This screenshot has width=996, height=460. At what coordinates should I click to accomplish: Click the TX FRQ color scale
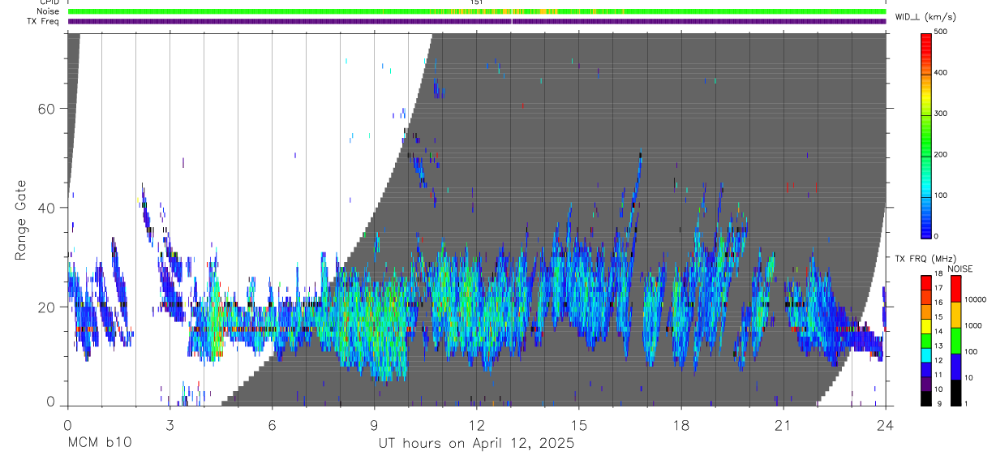click(925, 341)
